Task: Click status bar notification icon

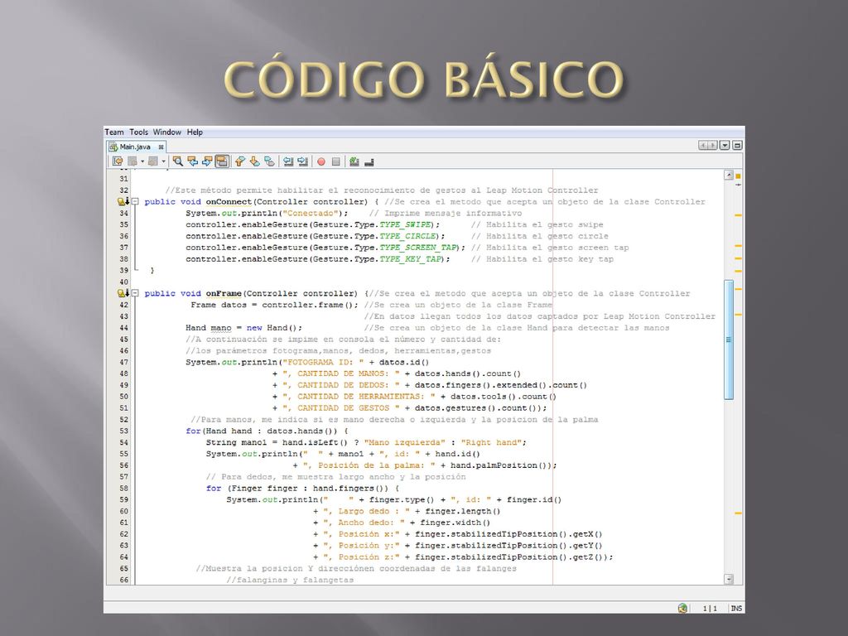Action: click(682, 609)
